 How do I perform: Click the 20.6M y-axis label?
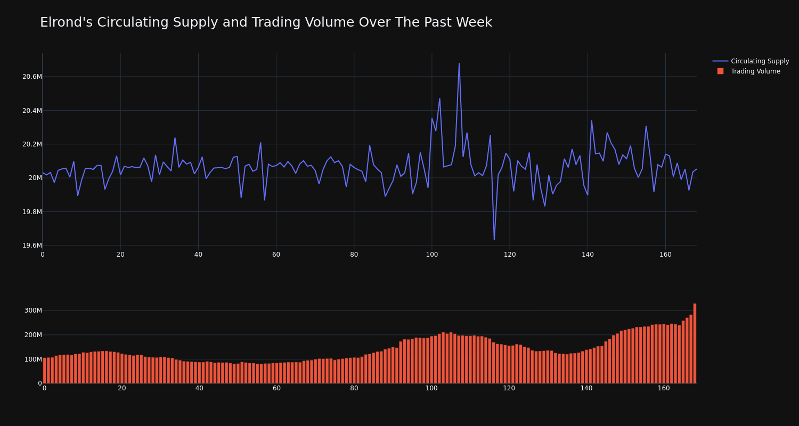[32, 77]
